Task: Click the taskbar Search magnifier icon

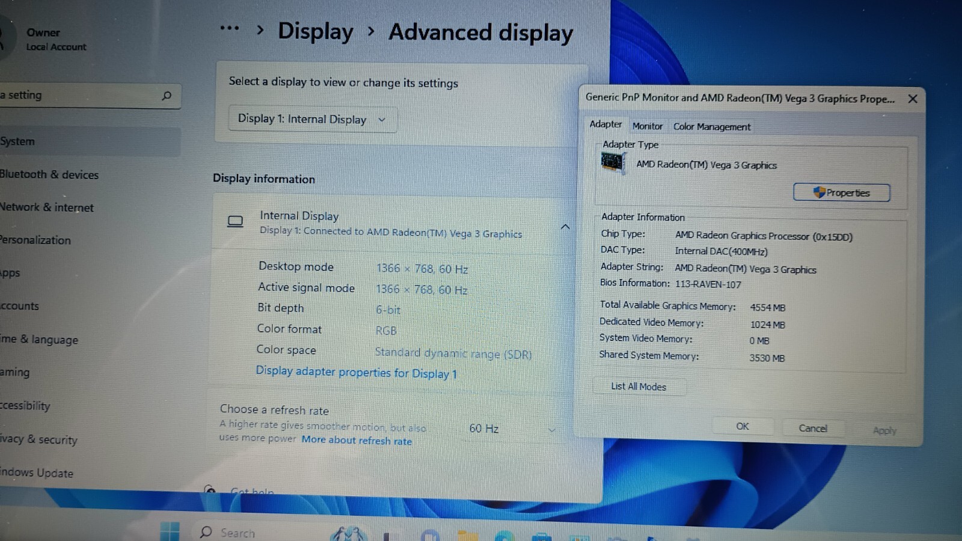Action: 206,532
